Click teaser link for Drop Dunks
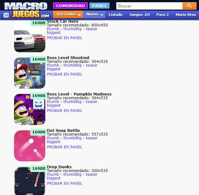Viewport: 199px width, 195px height. point(92,174)
